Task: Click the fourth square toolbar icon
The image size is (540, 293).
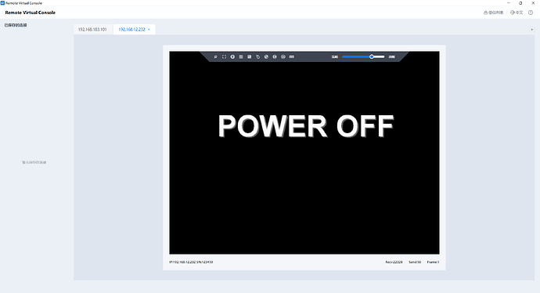Action: click(x=241, y=57)
